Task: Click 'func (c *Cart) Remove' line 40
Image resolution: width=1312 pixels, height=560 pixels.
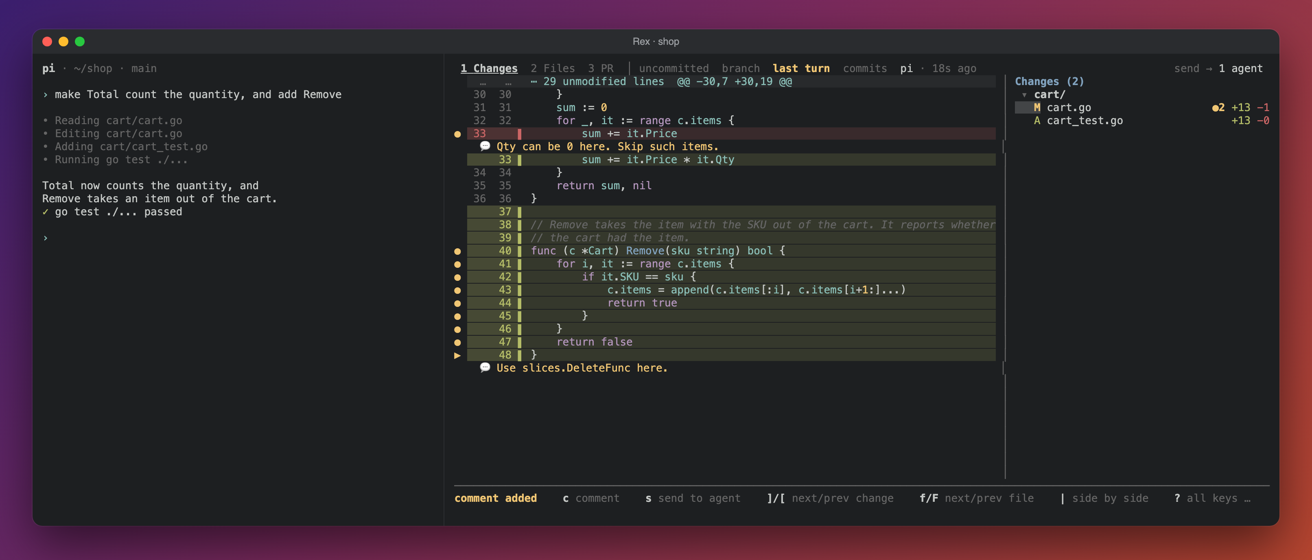Action: [x=731, y=251]
